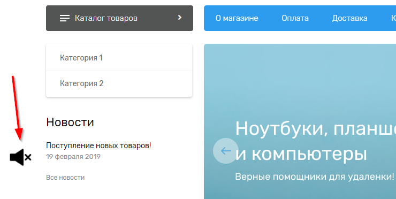Click the Все новости link
Viewport: 396px width, 199px height.
tap(65, 178)
